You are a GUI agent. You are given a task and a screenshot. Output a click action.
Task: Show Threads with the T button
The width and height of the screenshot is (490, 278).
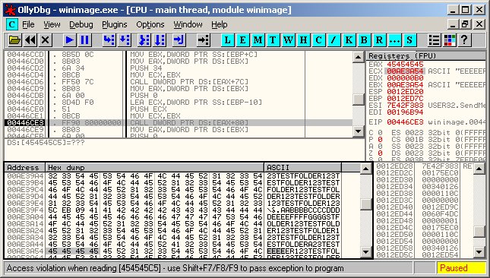click(x=273, y=40)
